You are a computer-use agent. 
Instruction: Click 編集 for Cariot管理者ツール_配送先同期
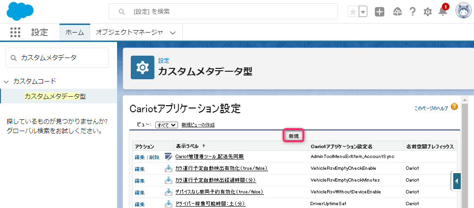(140, 157)
